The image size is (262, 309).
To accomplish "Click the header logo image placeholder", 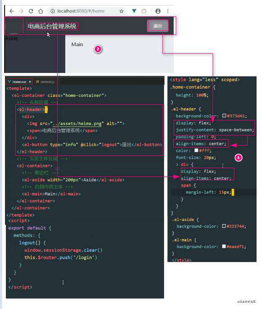I will click(14, 26).
